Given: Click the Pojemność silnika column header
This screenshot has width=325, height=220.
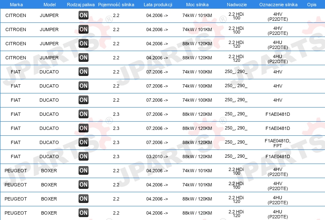Looking at the screenshot, I should pyautogui.click(x=116, y=5).
